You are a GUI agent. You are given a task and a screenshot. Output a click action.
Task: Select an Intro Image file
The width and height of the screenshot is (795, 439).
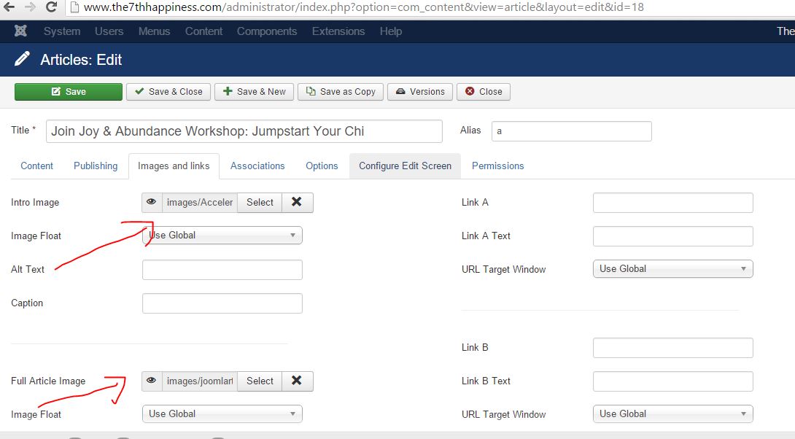click(260, 202)
